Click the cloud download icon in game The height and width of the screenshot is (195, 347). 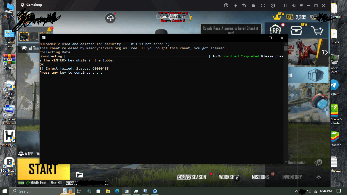coord(111,18)
